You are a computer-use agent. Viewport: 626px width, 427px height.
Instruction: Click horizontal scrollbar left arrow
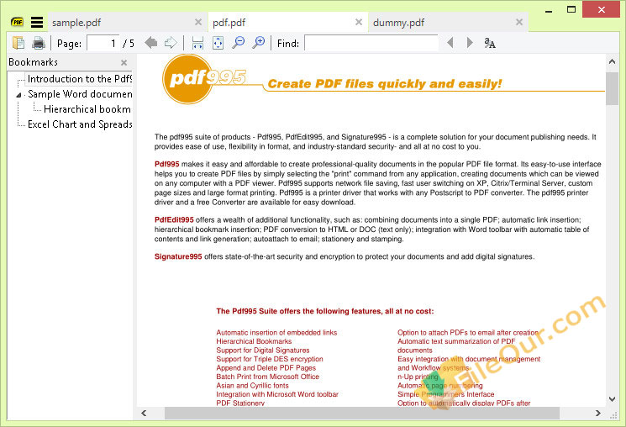[x=144, y=413]
